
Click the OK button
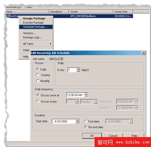point(92,135)
